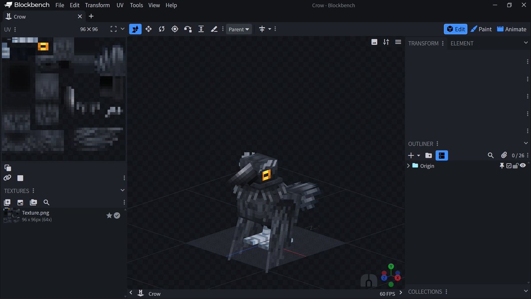531x299 pixels.
Task: Switch to Edit mode
Action: pos(456,29)
